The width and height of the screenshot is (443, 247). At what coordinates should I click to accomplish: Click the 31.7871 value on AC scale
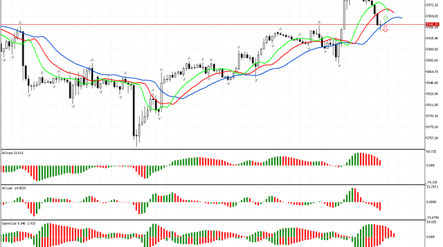point(432,188)
